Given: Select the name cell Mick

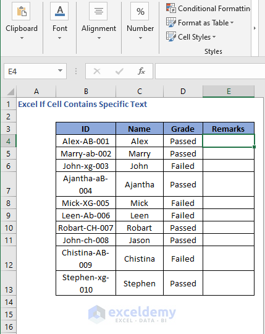Looking at the screenshot, I should (x=140, y=203).
